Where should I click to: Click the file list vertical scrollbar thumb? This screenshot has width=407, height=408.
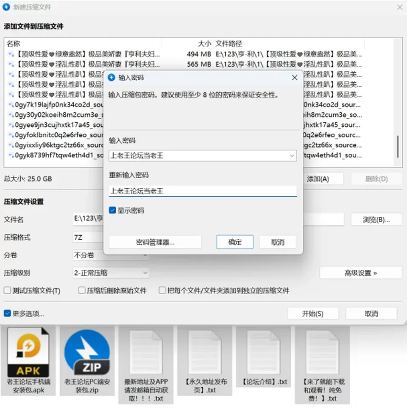pyautogui.click(x=398, y=146)
